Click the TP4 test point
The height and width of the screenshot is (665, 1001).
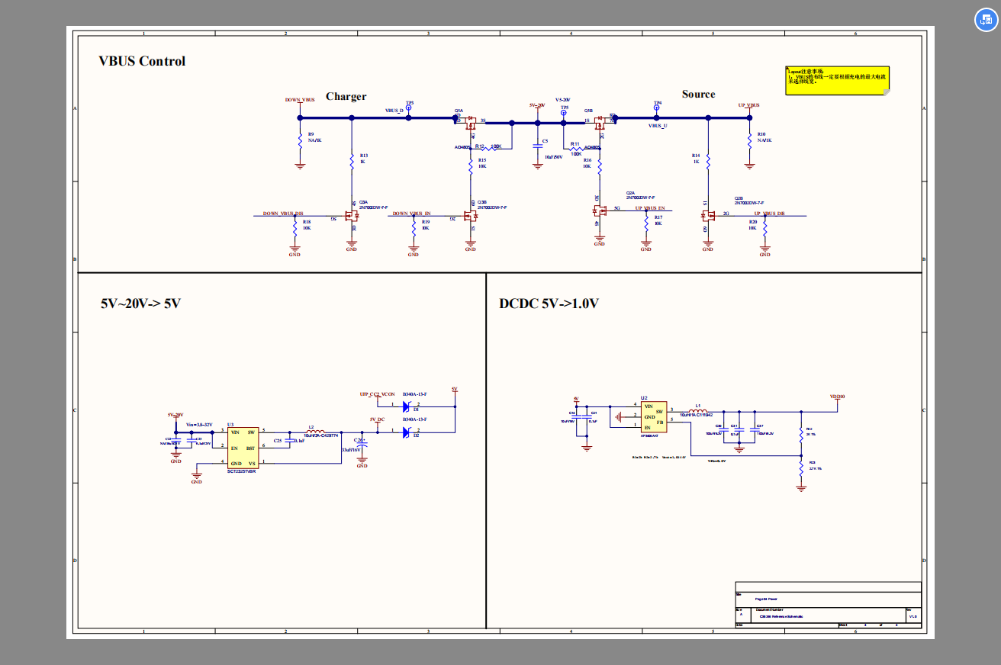(x=657, y=108)
